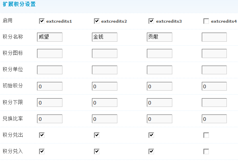Uncheck the extcredits2 enable checkbox
238x161 pixels.
click(97, 21)
